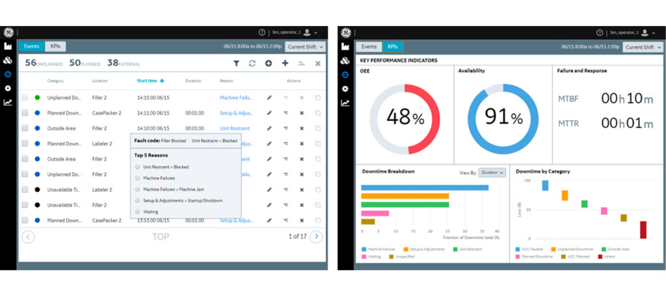Select the 'Waiting' reason radio button

point(137,212)
